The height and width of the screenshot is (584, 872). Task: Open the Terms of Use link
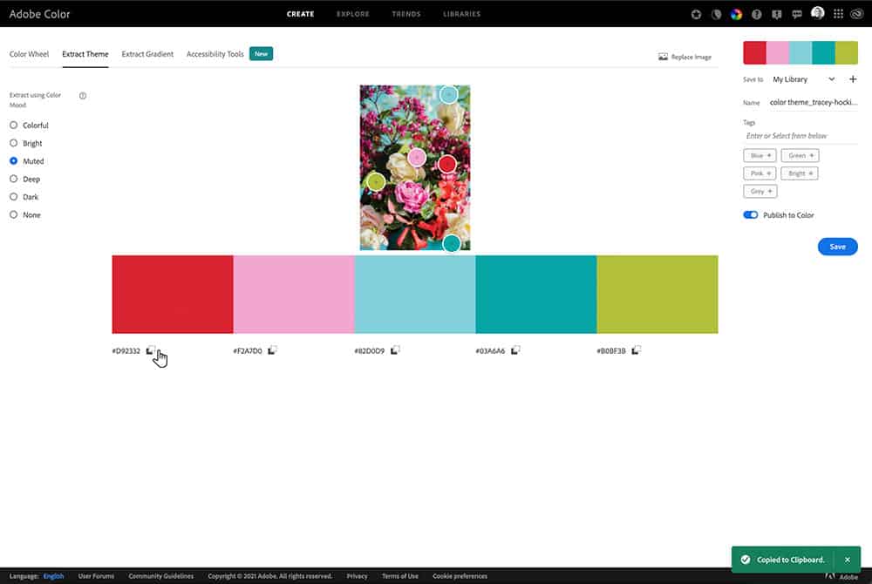(400, 576)
